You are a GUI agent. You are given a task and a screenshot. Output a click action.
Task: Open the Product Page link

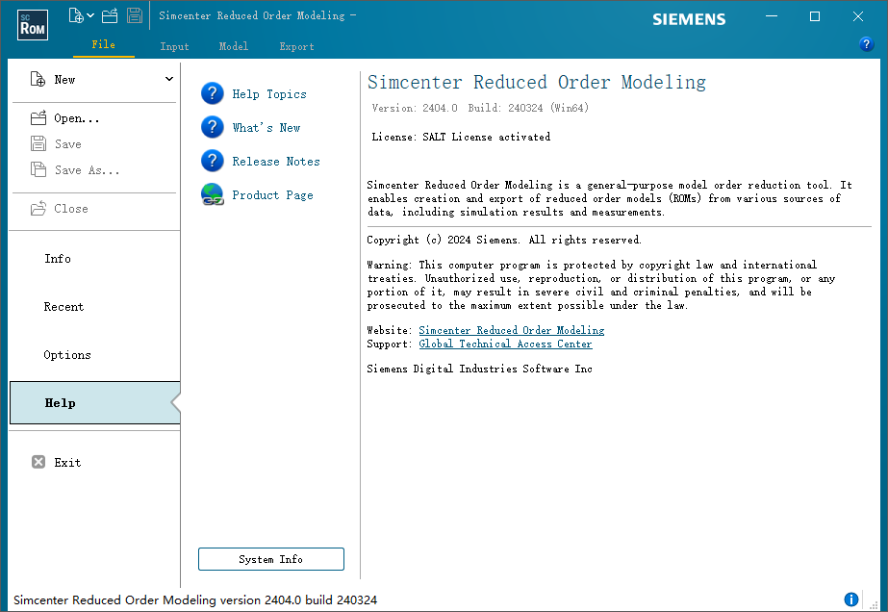[x=273, y=195]
